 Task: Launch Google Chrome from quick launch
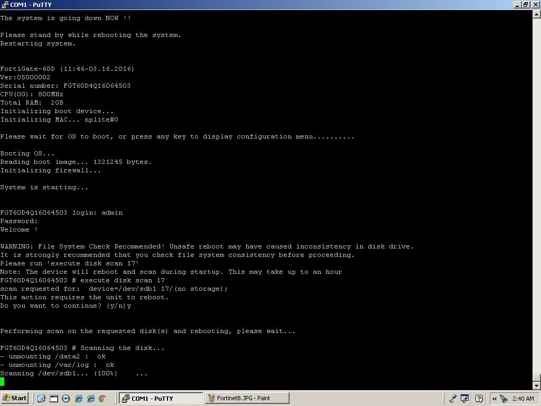102,399
